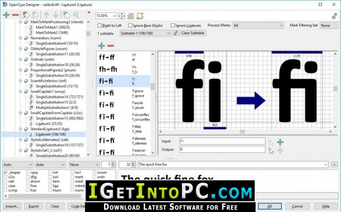This screenshot has height=212, width=341.
Task: Check the kern feature checkbox
Action: point(50,182)
